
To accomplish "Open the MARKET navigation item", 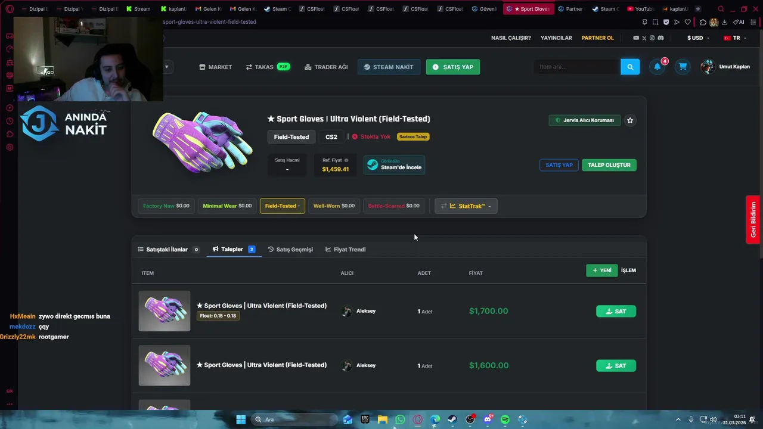I will 215,67.
